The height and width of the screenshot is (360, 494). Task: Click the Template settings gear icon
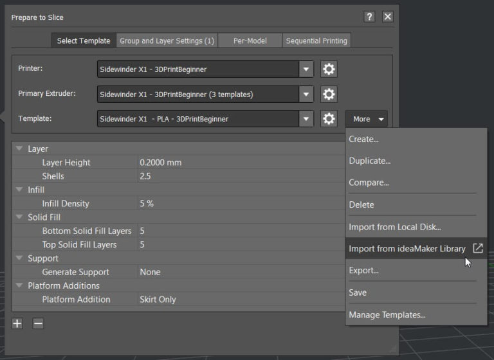coord(329,119)
